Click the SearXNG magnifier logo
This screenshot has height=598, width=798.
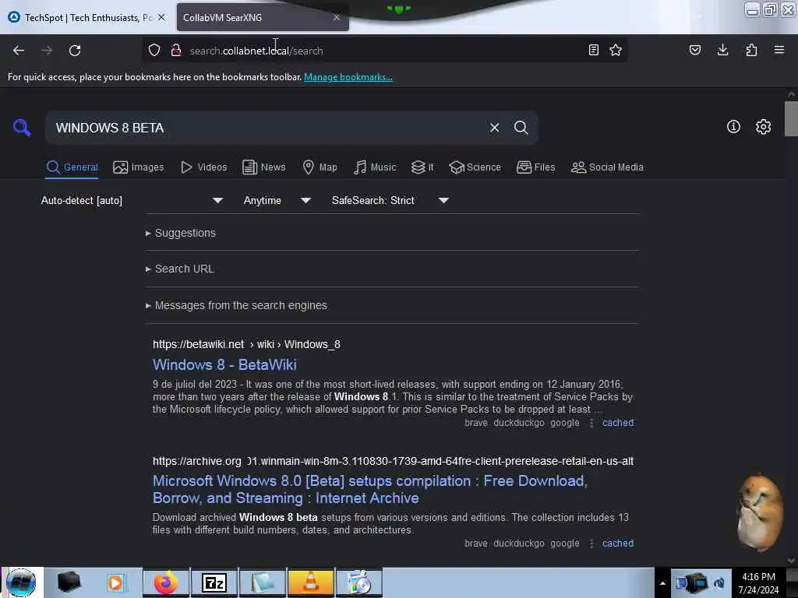pyautogui.click(x=22, y=128)
